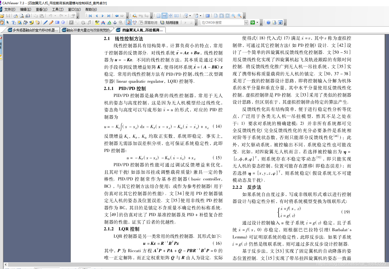Select the rectangle drawing tool
The image size is (389, 269).
click(x=57, y=23)
